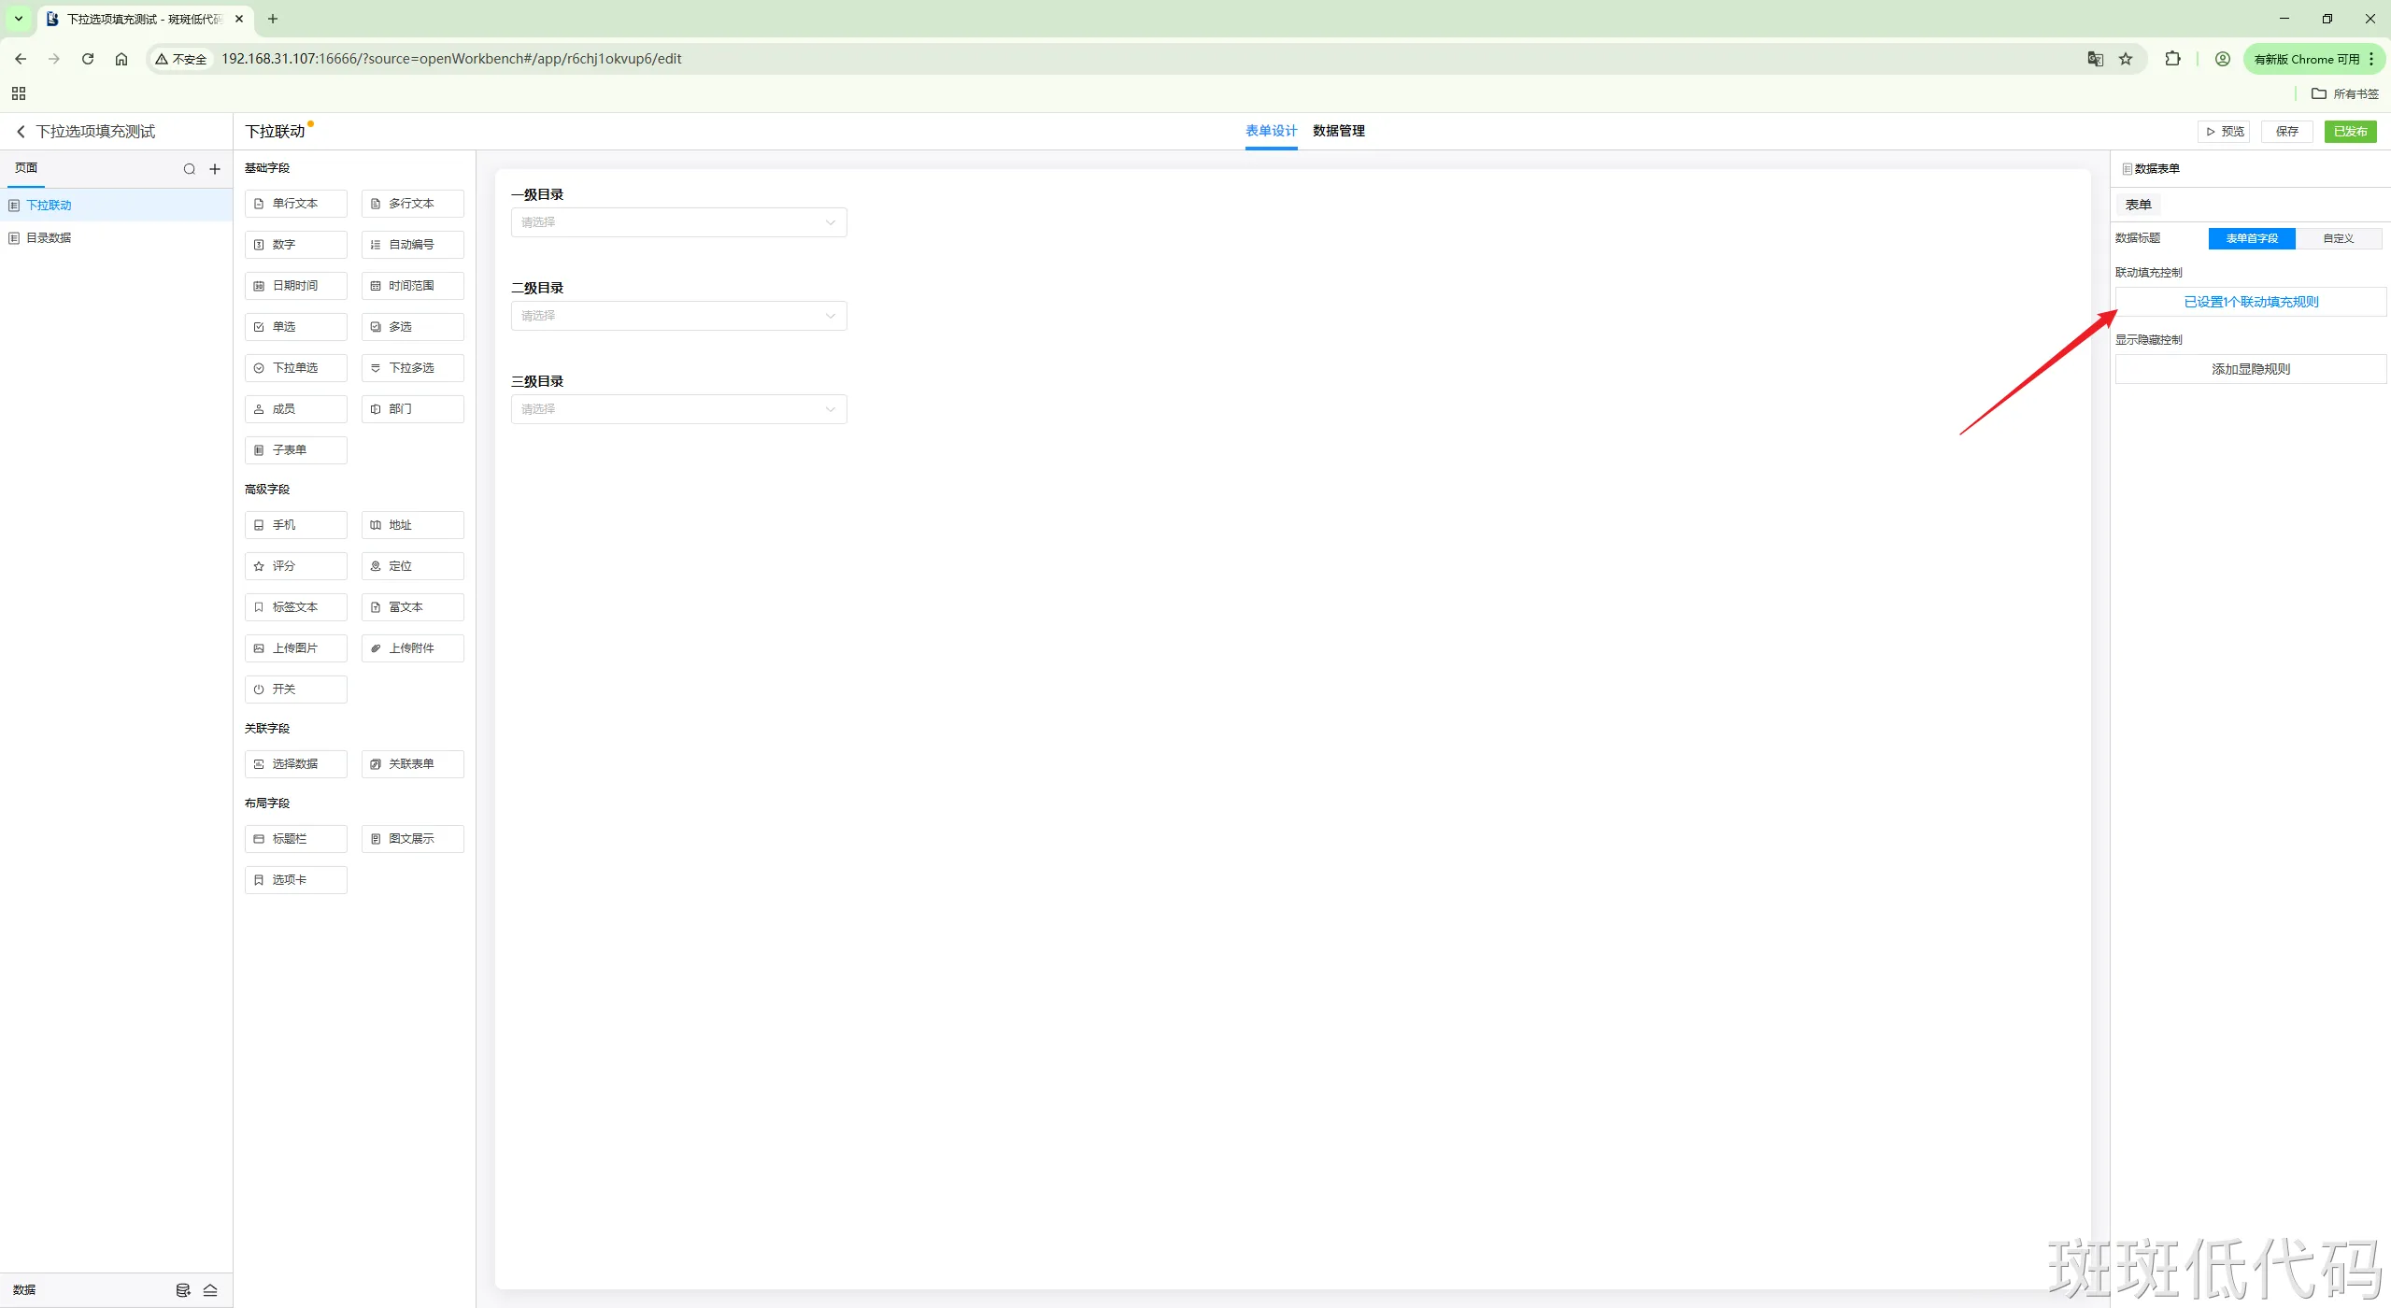Click the back arrow beside app name
The width and height of the screenshot is (2391, 1308).
click(21, 132)
